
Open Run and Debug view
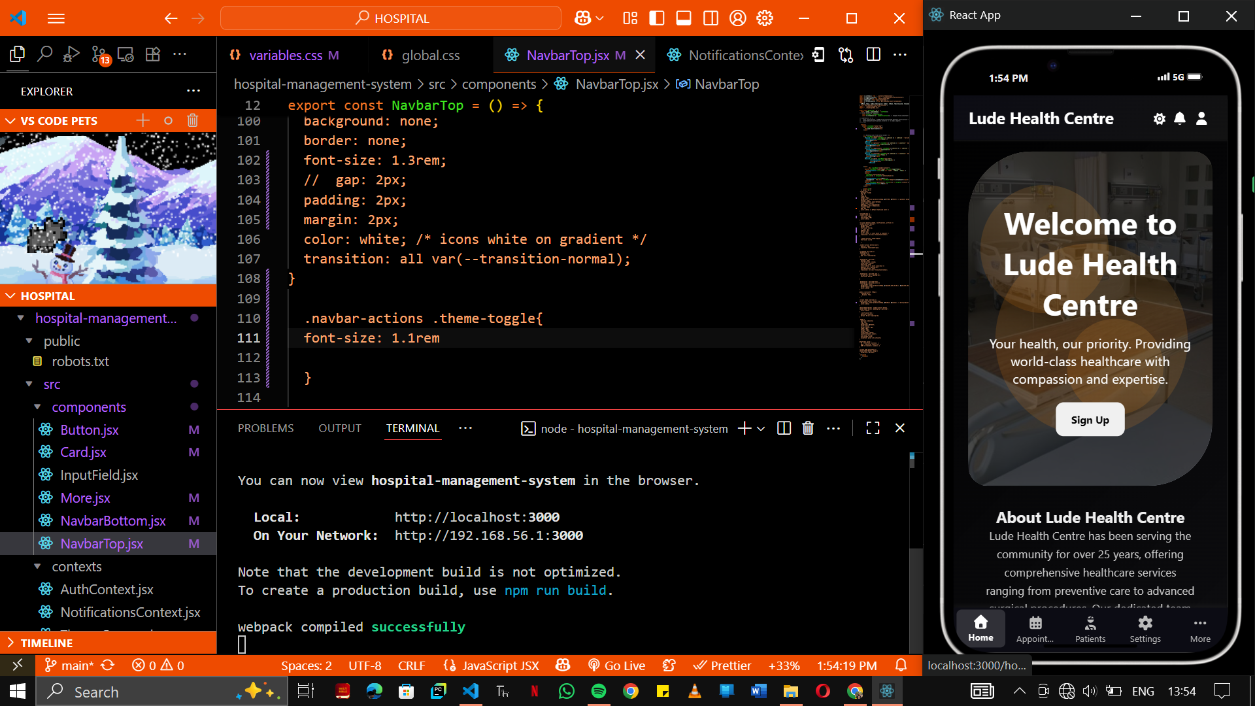(71, 55)
